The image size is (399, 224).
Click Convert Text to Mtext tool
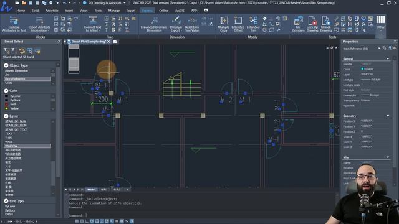pyautogui.click(x=93, y=24)
